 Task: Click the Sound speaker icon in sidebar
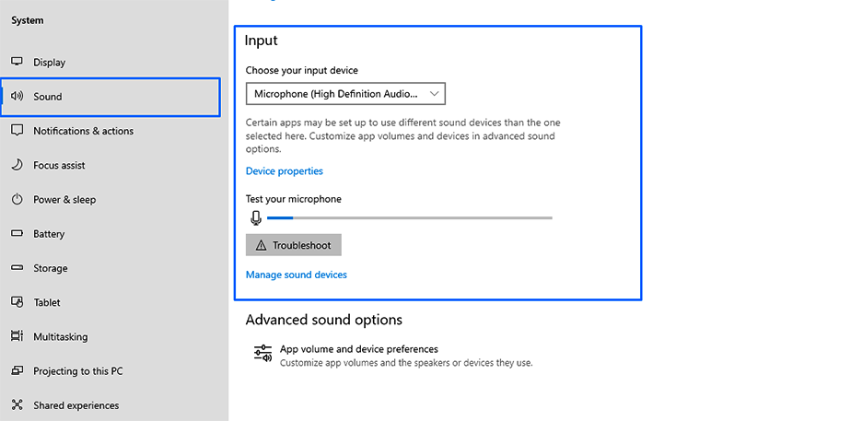17,97
